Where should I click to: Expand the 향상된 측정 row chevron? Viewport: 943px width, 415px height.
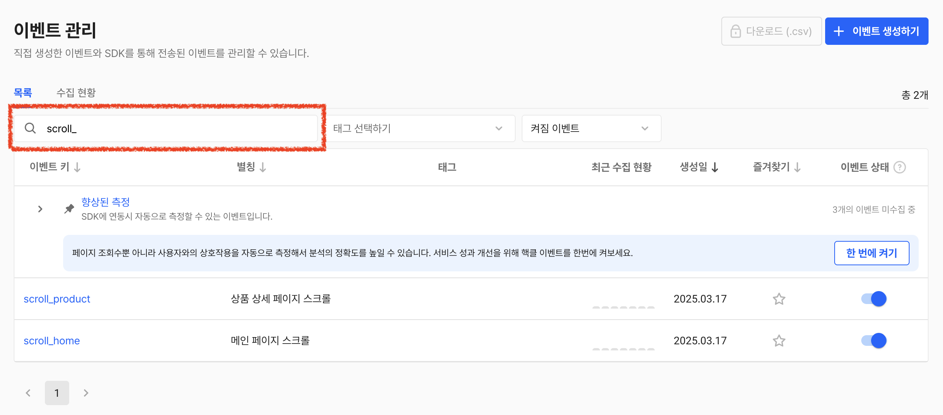click(x=40, y=209)
